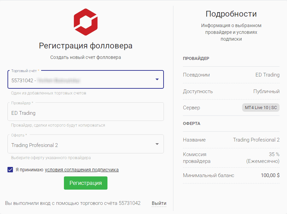This screenshot has width=287, height=214.
Task: Click the Регистрация фолловера heading
Action: 86,46
